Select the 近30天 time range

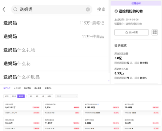click(14, 96)
